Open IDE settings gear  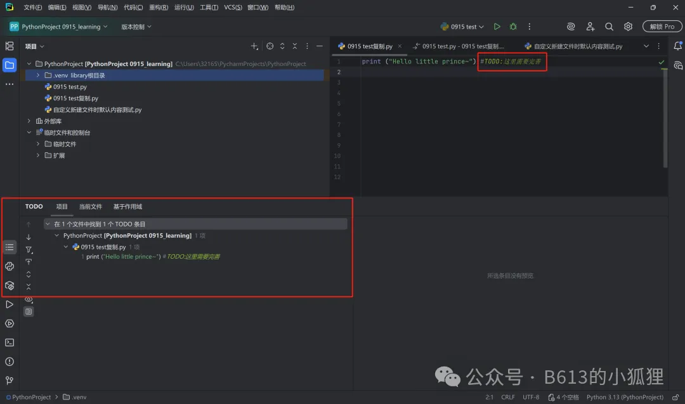(x=628, y=27)
